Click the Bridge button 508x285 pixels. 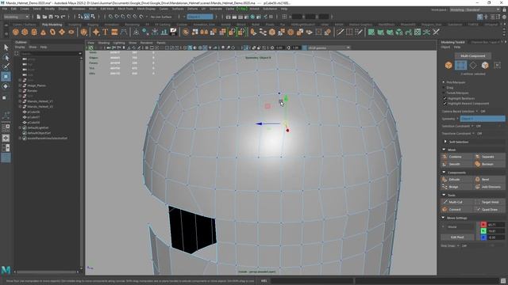457,187
